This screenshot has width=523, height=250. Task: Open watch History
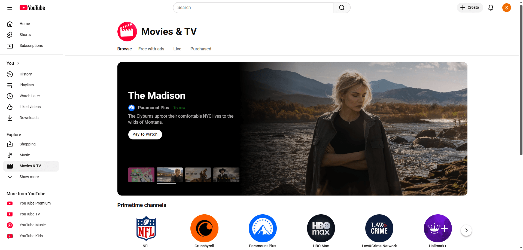click(x=31, y=74)
